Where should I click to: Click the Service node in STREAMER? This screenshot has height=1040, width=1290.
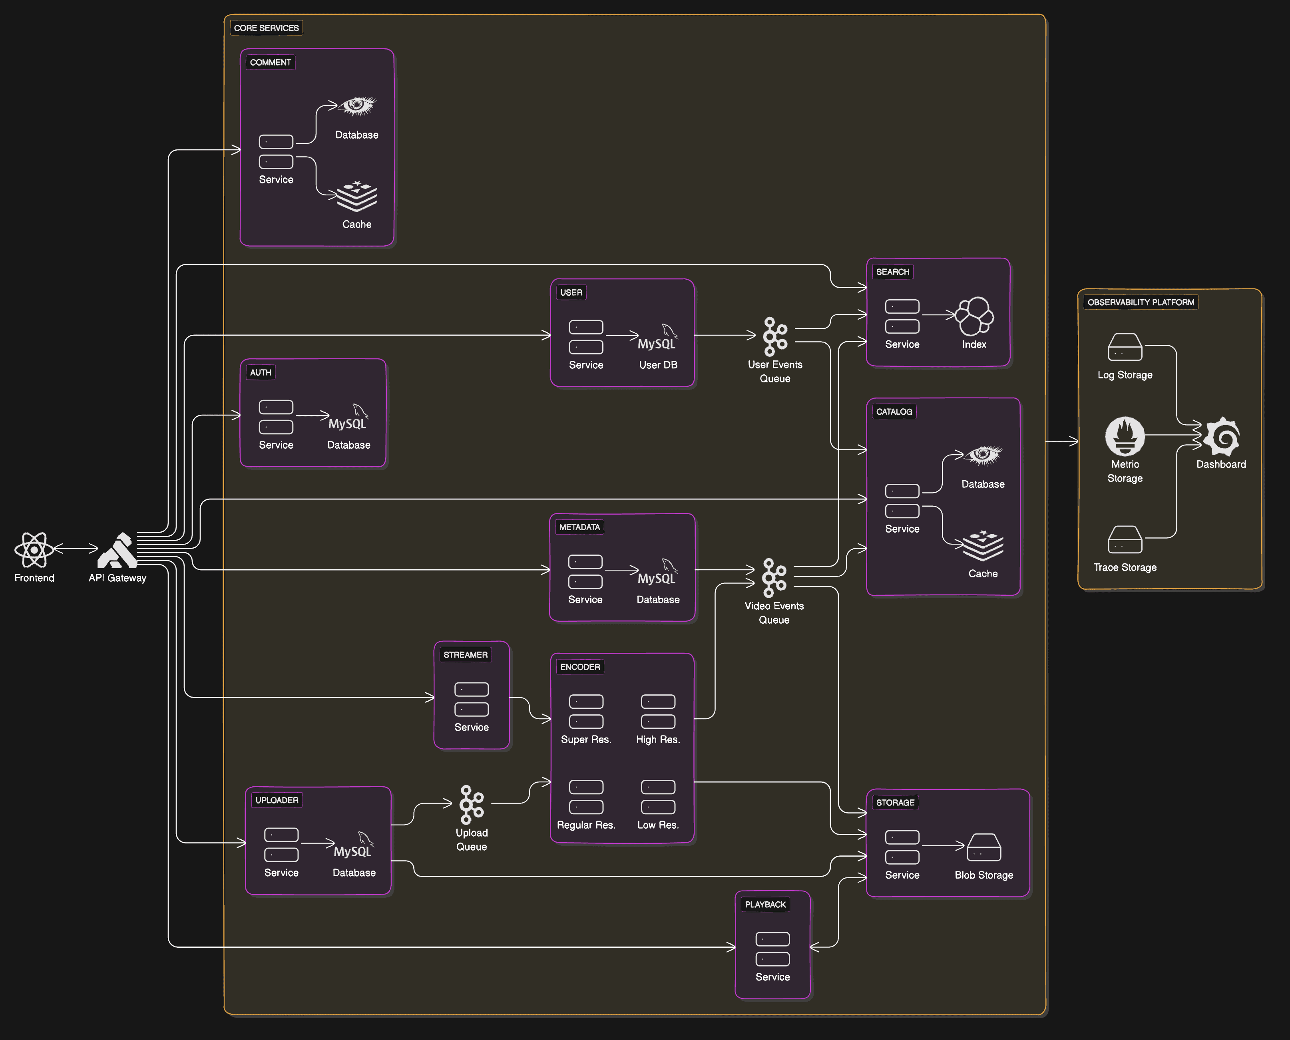click(472, 699)
